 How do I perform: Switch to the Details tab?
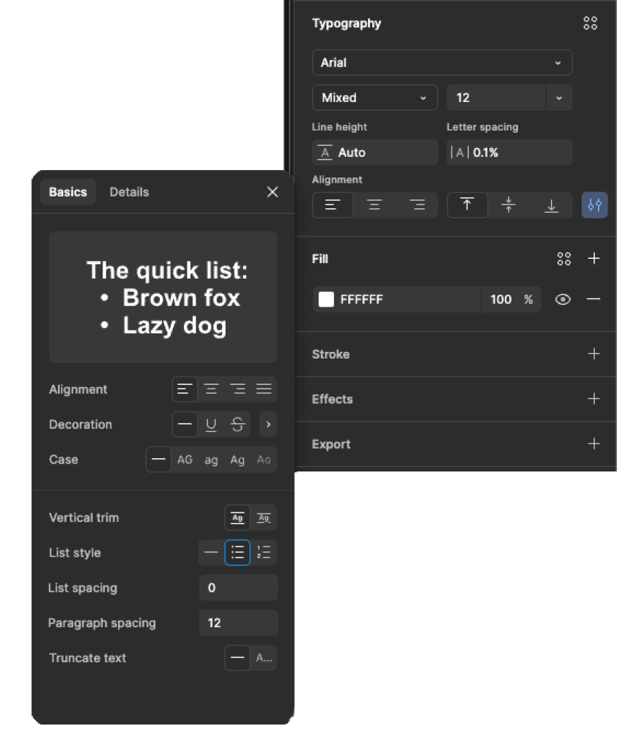click(129, 192)
